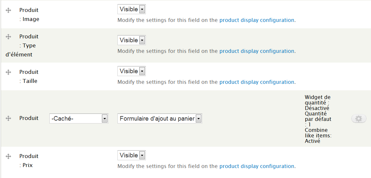
Task: Open product display configuration link for Prix
Action: pyautogui.click(x=257, y=166)
